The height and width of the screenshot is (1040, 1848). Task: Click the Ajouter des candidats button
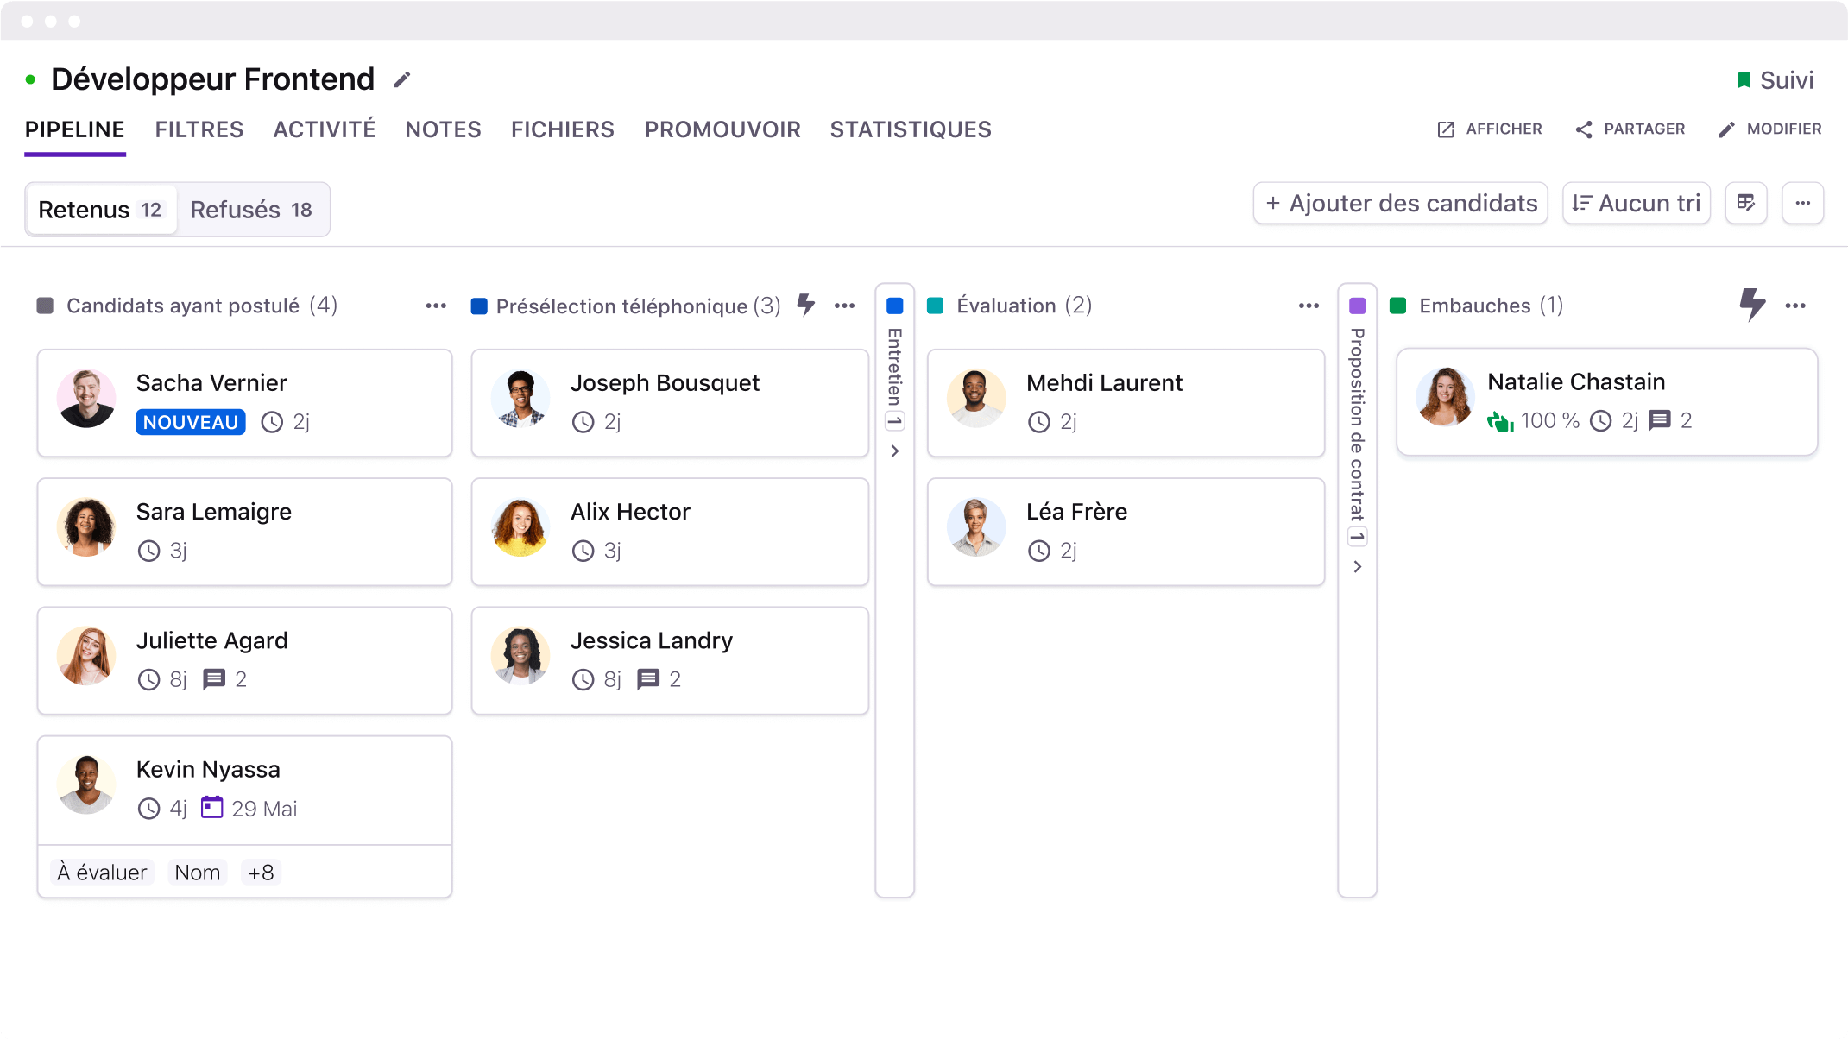pyautogui.click(x=1399, y=203)
